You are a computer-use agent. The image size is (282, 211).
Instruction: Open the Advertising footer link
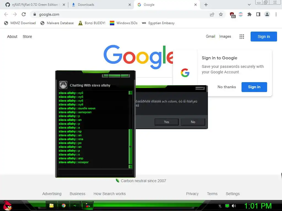tap(52, 194)
